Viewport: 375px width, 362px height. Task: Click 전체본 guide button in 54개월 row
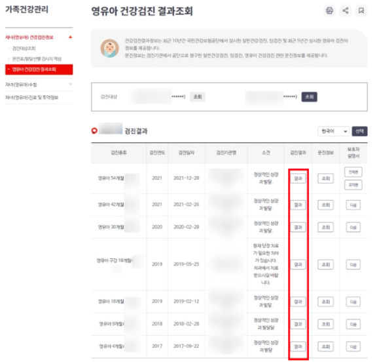pos(353,172)
